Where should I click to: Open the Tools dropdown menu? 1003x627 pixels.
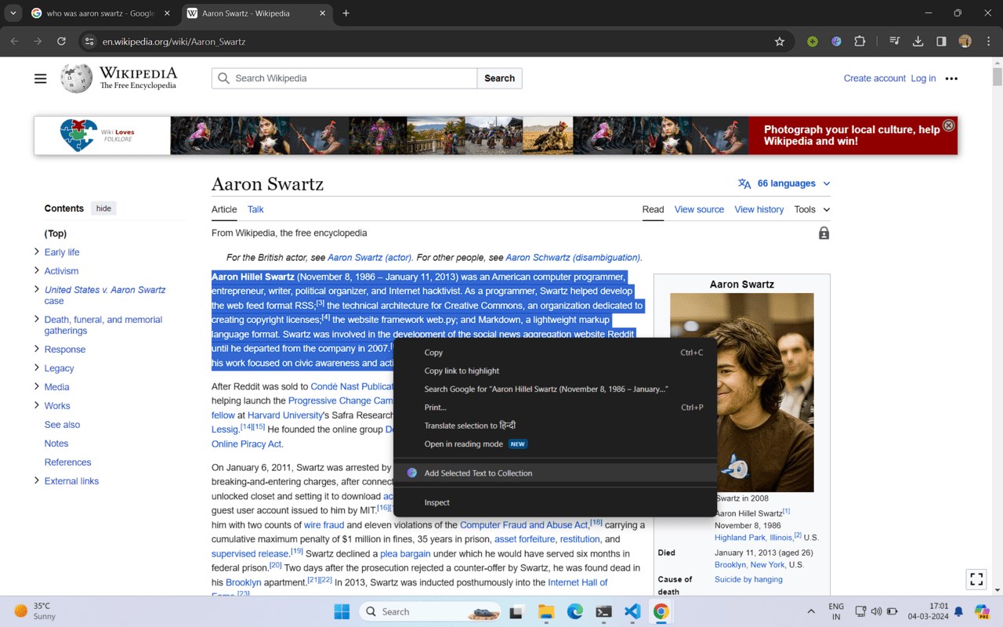point(812,209)
